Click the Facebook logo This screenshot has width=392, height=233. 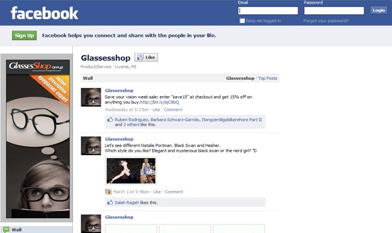pyautogui.click(x=44, y=13)
